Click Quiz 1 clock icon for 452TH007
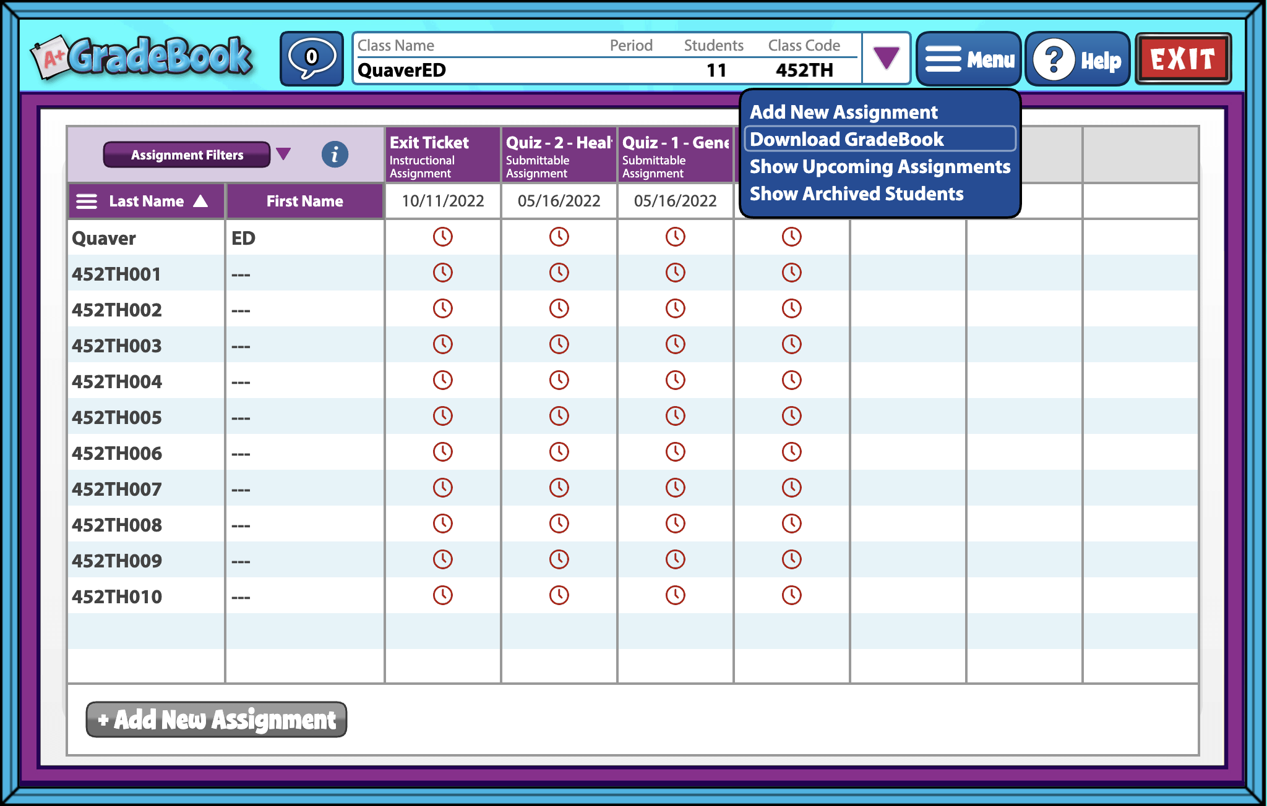Viewport: 1267px width, 806px height. pos(676,488)
